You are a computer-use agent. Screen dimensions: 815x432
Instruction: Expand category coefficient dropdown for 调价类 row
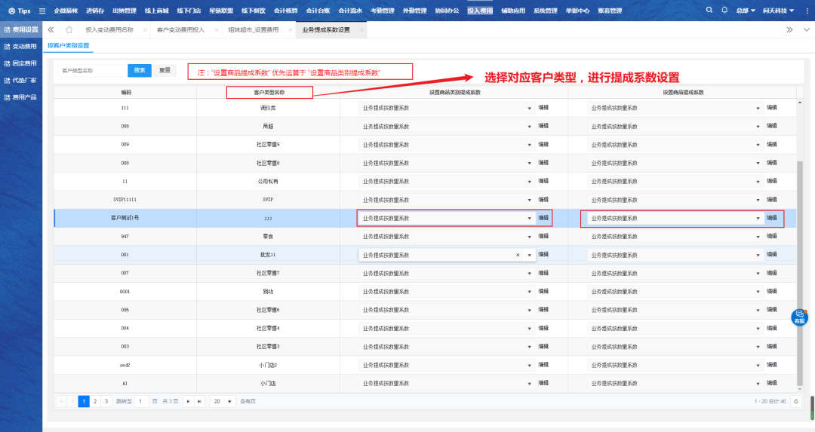tap(529, 108)
